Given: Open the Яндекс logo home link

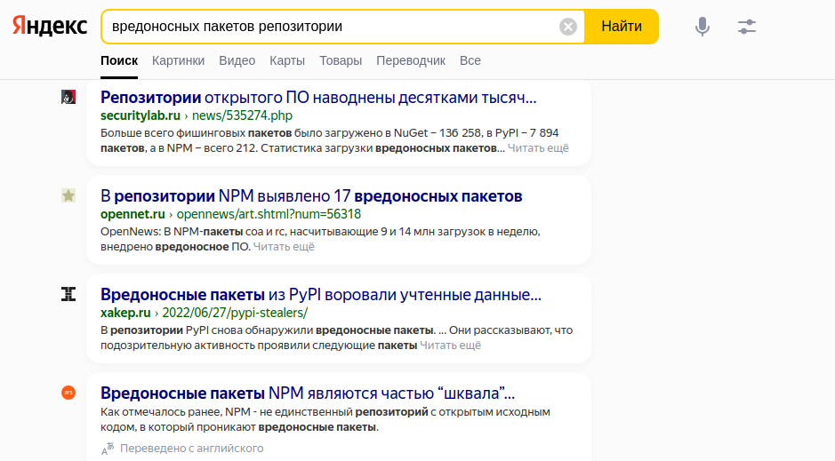Looking at the screenshot, I should (x=50, y=26).
